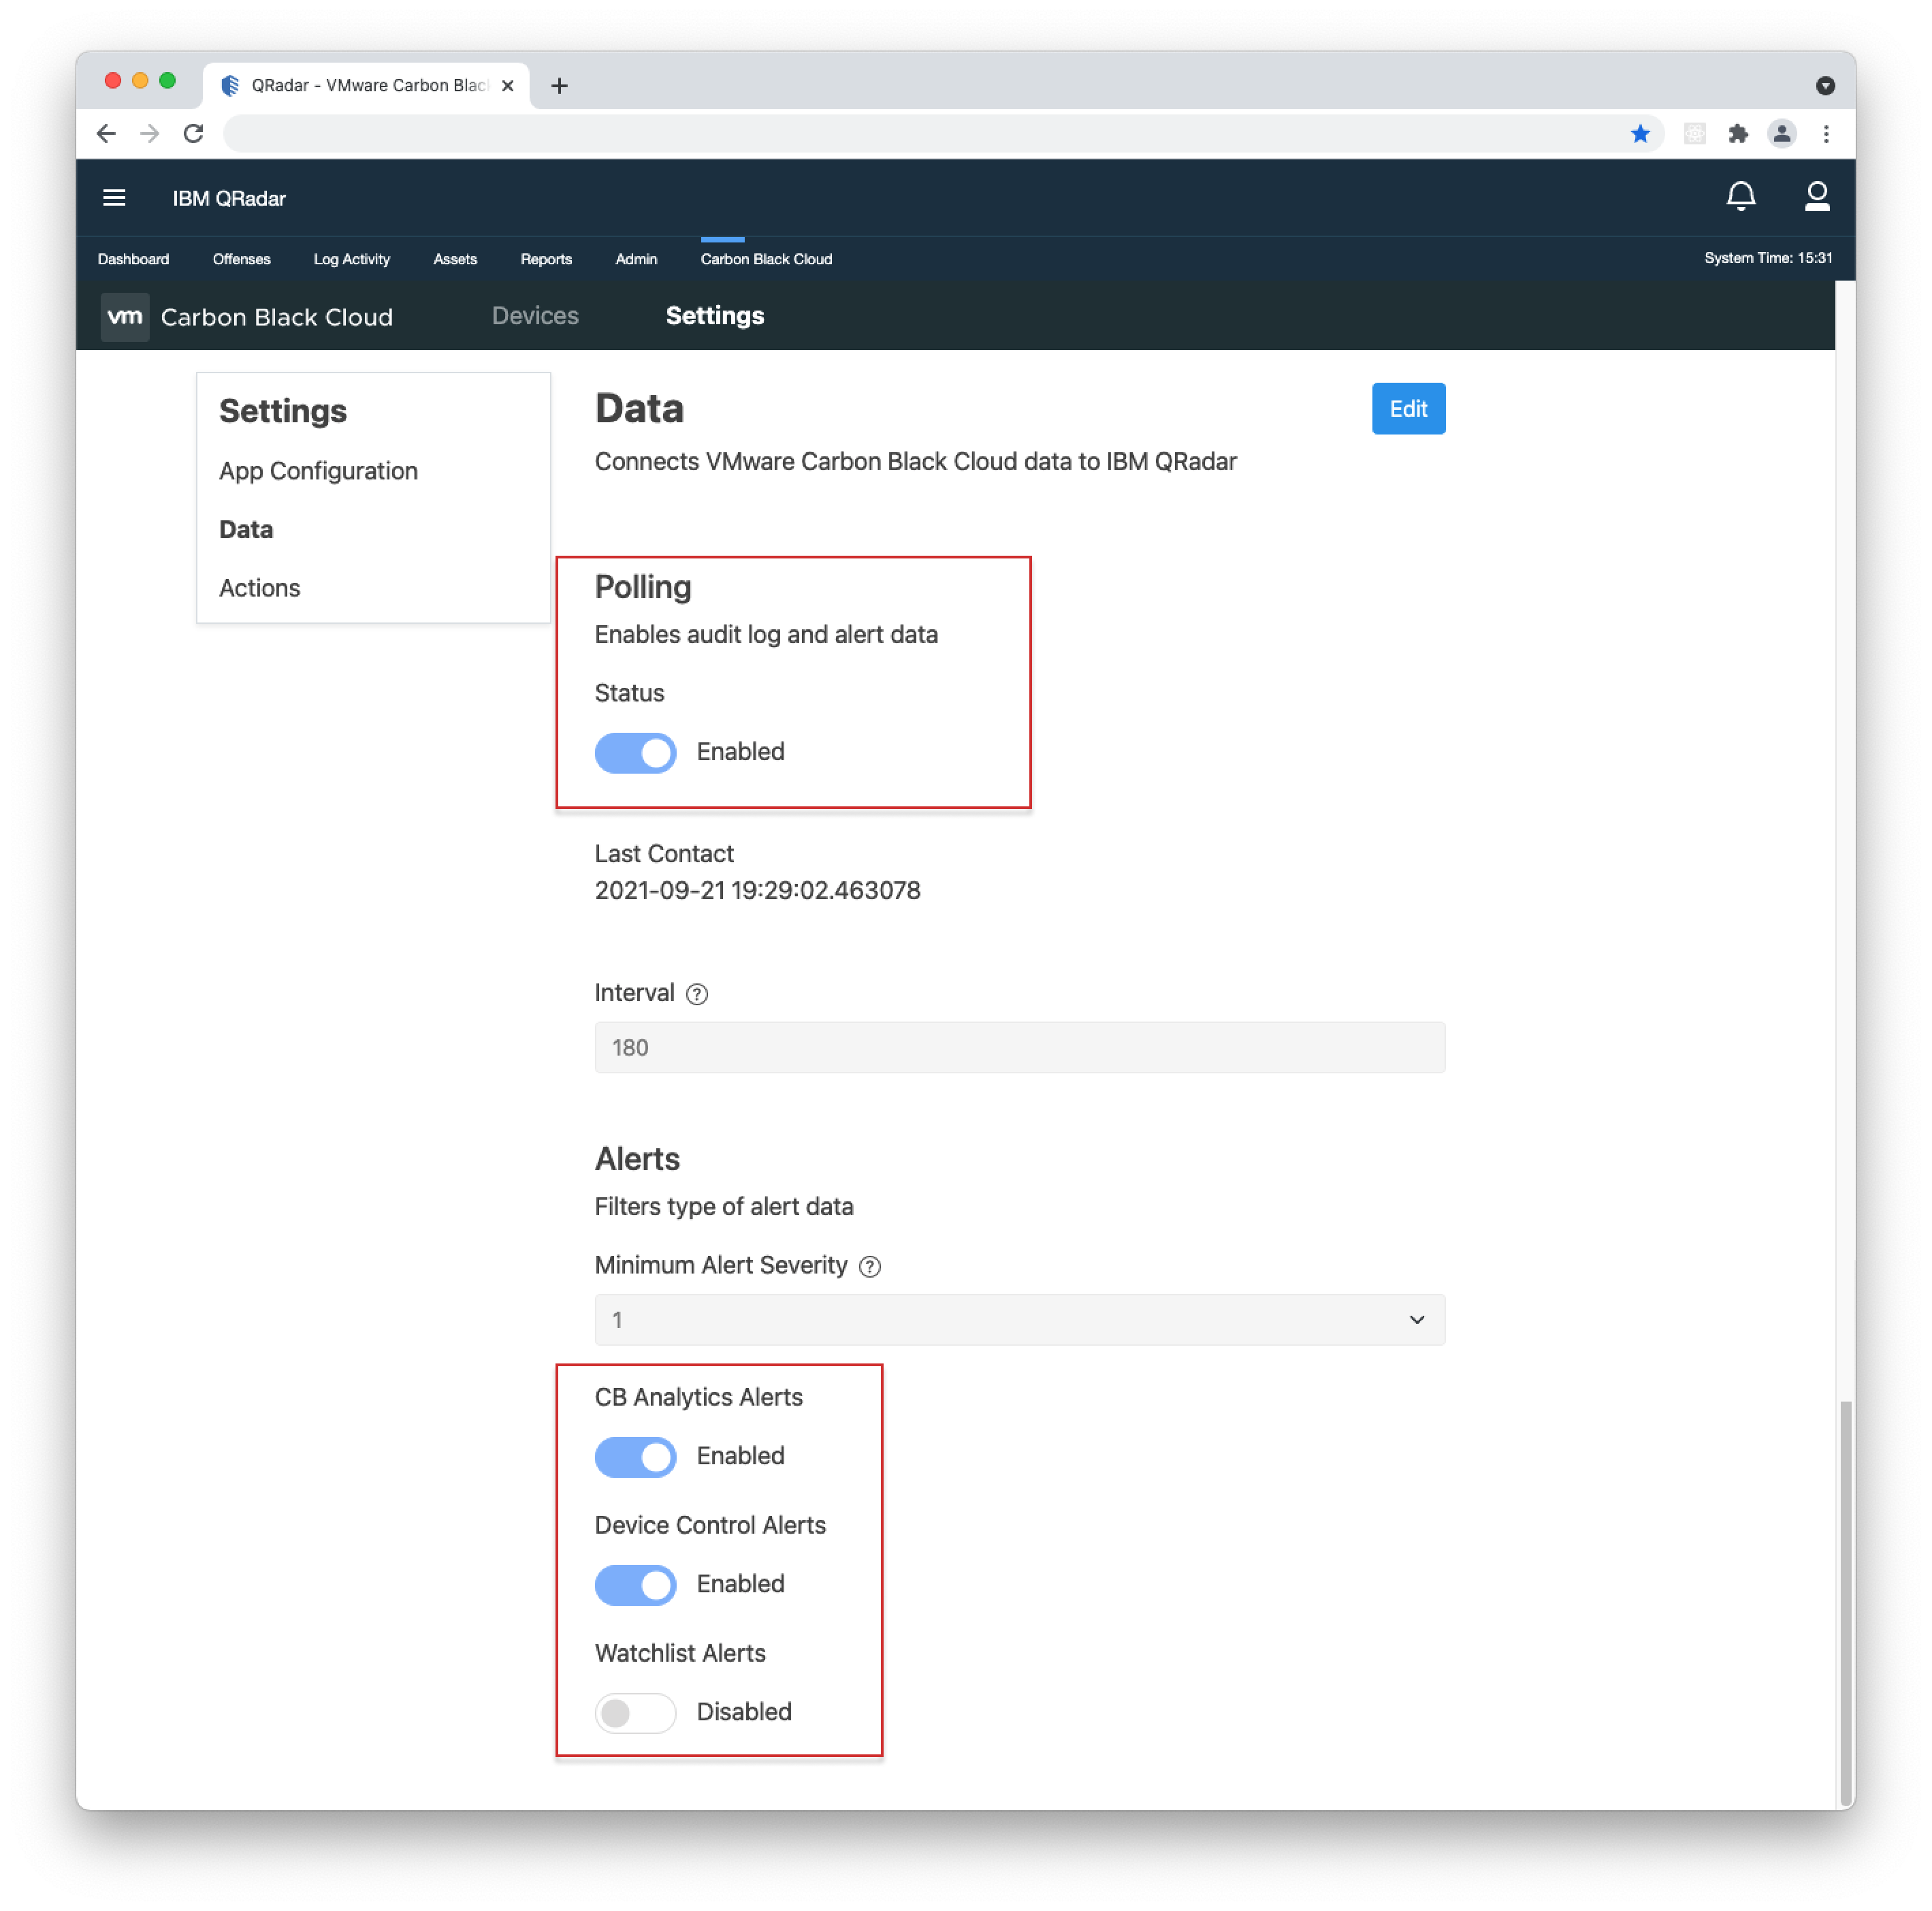The image size is (1932, 1911).
Task: Click the Last Contact timestamp text
Action: coord(757,891)
